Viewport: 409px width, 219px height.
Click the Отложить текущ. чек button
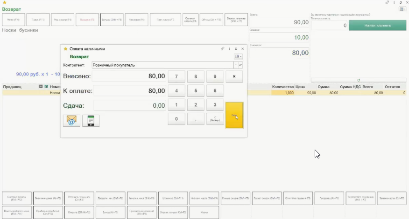pos(79,198)
